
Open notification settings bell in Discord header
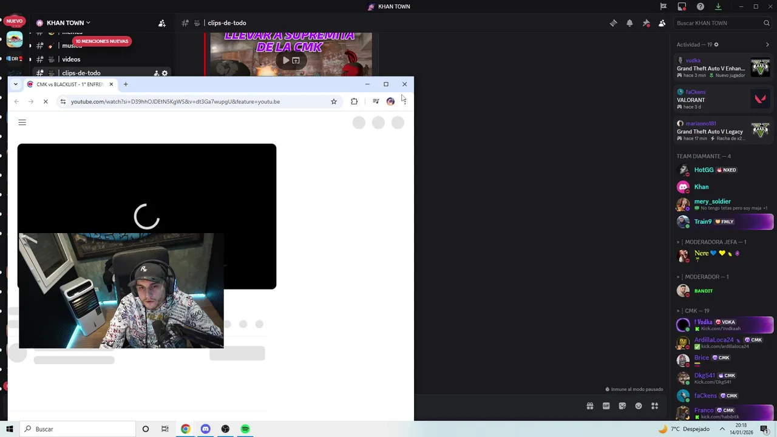coord(629,23)
